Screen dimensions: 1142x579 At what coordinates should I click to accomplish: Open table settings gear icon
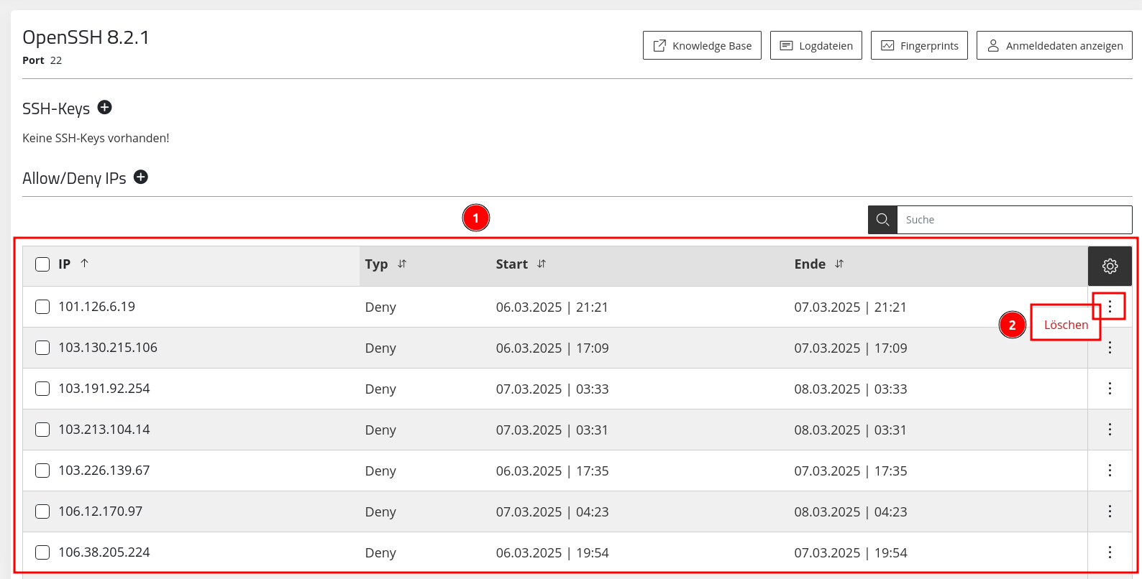(x=1110, y=266)
